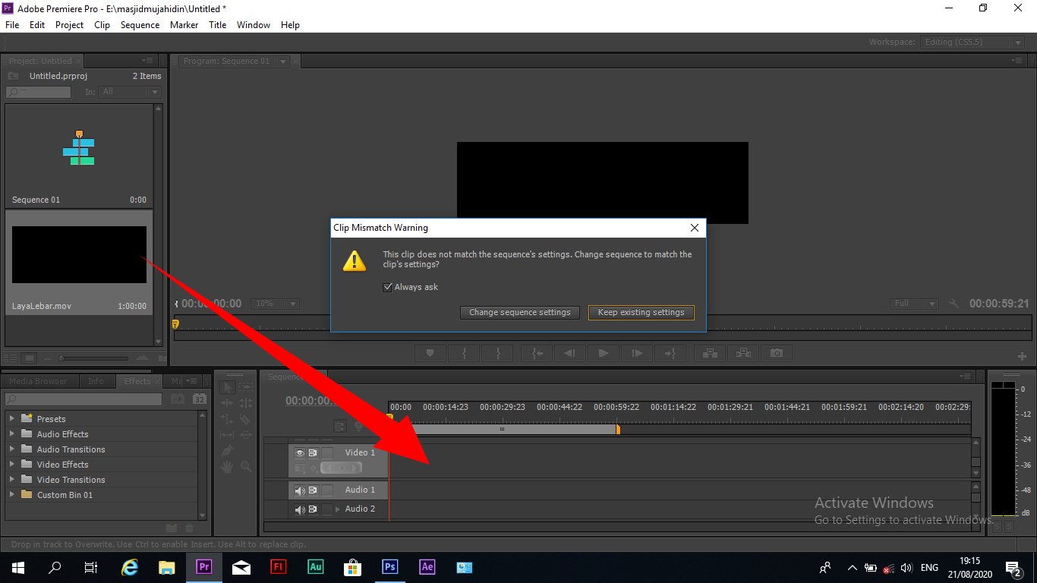1037x583 pixels.
Task: Select the Pen tool in the Tools panel
Action: (x=227, y=450)
